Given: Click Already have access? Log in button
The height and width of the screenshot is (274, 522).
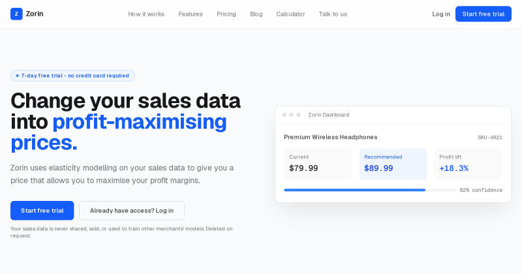Looking at the screenshot, I should tap(132, 211).
